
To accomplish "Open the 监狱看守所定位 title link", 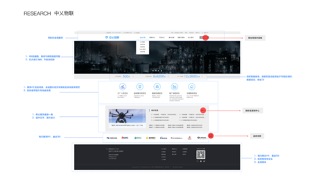I will pos(140,93).
